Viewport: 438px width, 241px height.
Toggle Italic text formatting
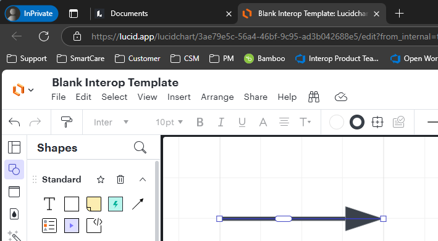221,122
